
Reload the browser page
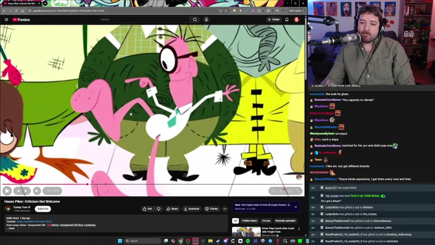tap(16, 11)
